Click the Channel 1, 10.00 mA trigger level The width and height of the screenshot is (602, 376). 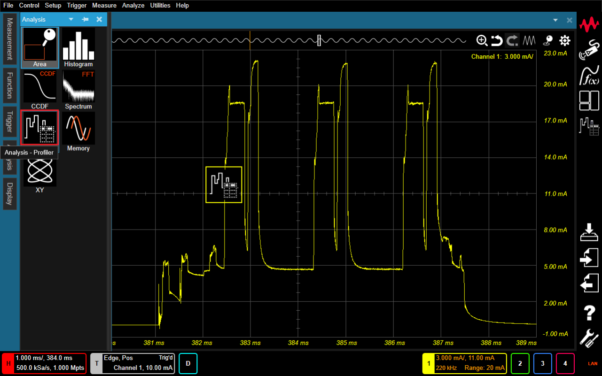(x=143, y=368)
